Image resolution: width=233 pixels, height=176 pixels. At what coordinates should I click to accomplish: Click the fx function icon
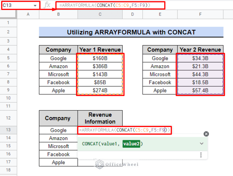tap(47, 5)
